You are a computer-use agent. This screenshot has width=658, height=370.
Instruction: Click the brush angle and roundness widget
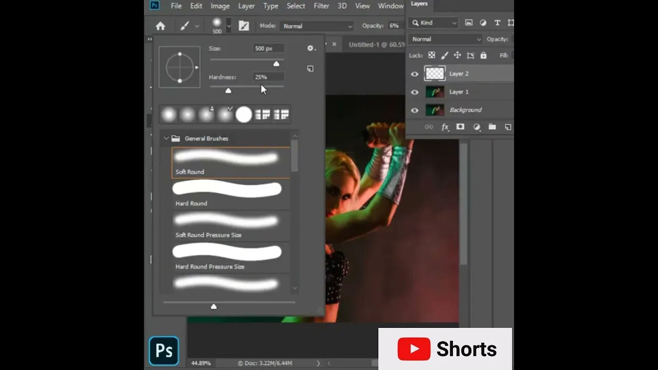tap(179, 67)
